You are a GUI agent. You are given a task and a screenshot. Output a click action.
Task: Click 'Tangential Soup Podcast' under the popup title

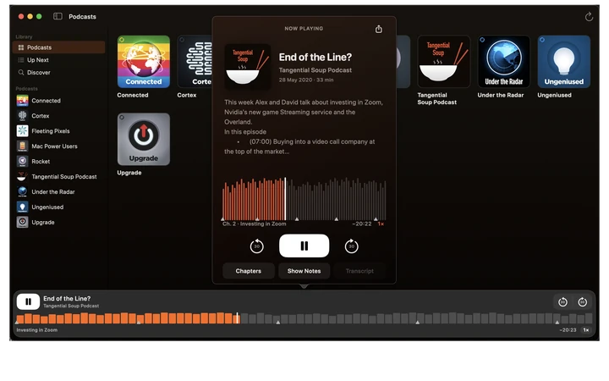pos(315,70)
